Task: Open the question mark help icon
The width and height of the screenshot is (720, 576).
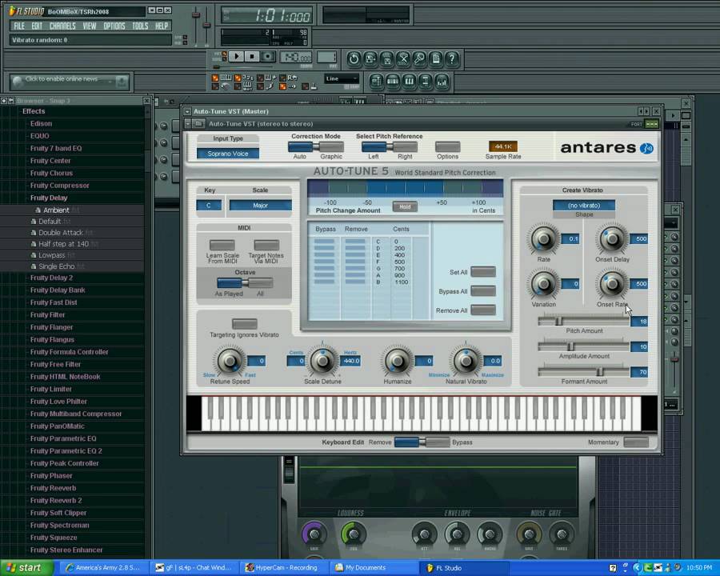Action: (452, 58)
